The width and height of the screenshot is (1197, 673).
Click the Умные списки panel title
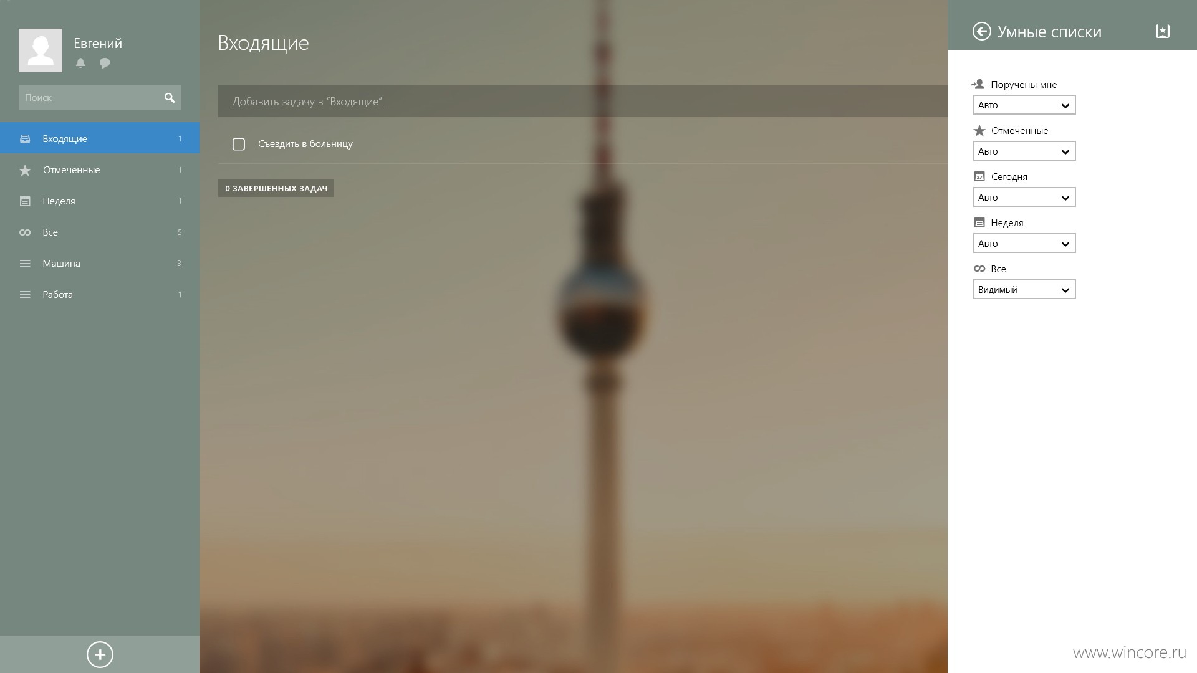[1049, 32]
